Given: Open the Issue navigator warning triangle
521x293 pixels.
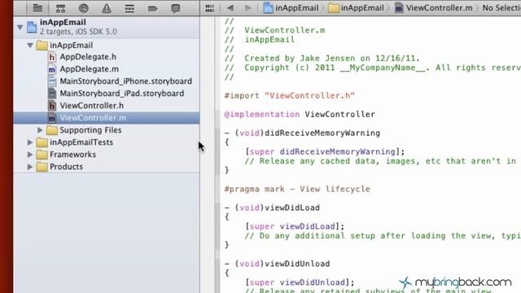Looking at the screenshot, I should point(107,8).
